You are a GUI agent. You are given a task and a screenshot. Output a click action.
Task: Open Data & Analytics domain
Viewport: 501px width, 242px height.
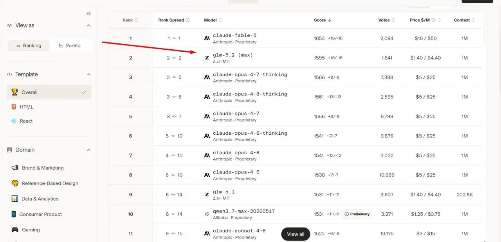40,199
